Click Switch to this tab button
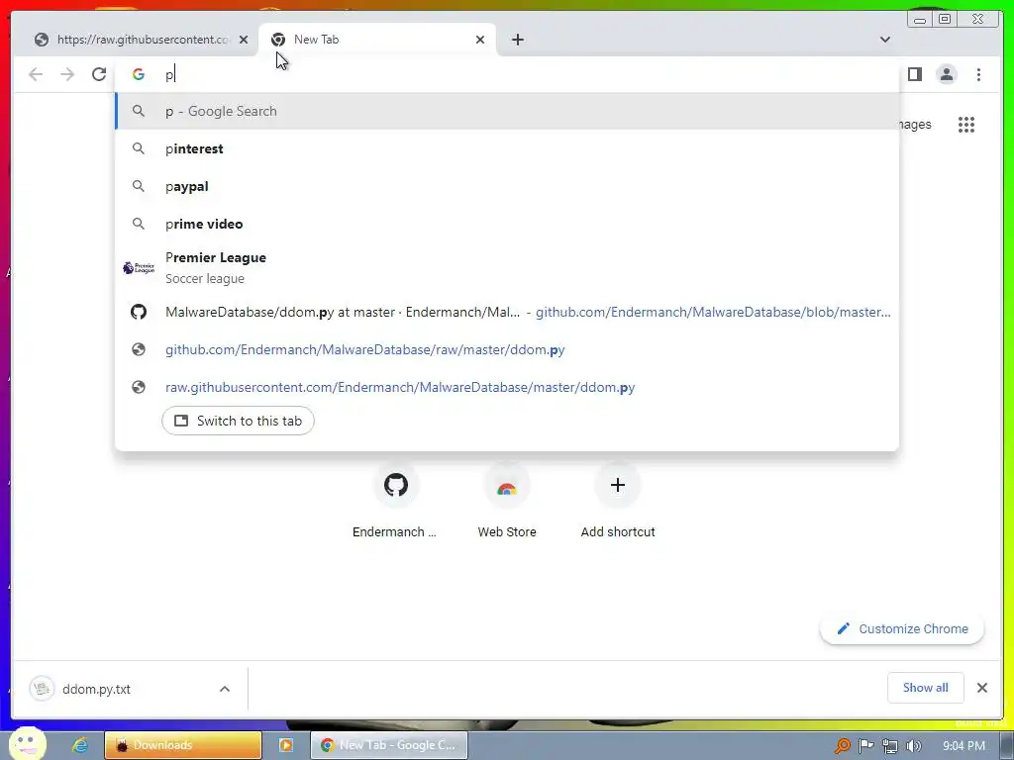 238,421
